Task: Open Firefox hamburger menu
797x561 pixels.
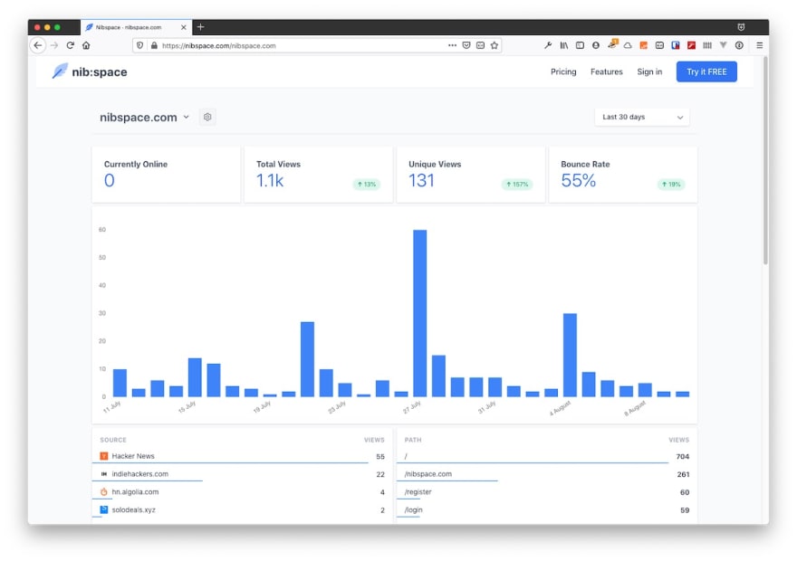Action: pyautogui.click(x=759, y=45)
